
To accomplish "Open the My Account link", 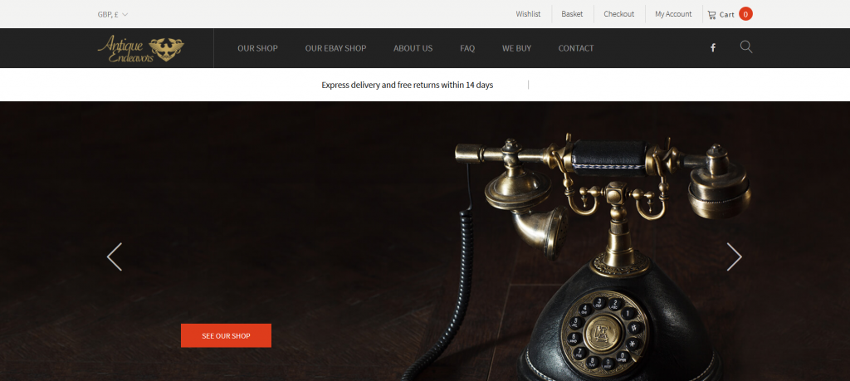I will 673,14.
